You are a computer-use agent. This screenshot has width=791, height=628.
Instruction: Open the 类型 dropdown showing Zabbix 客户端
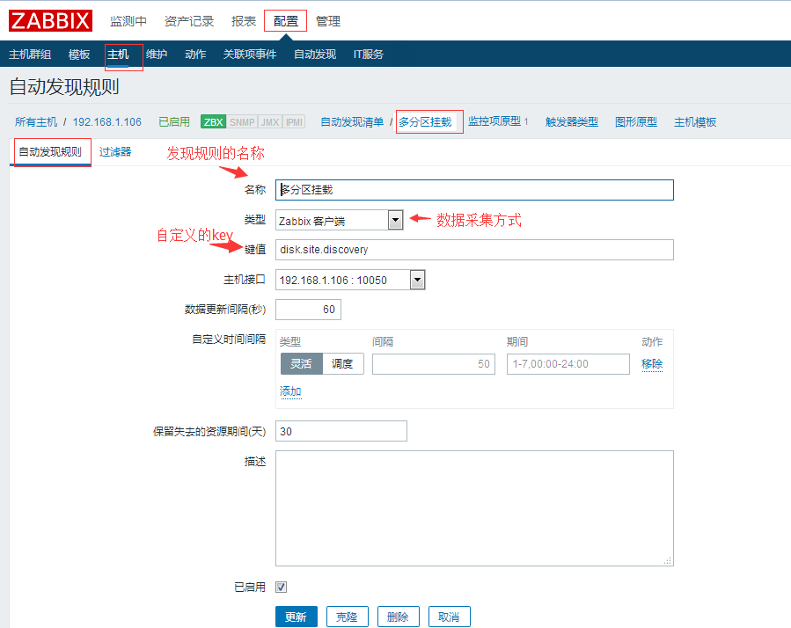tap(339, 220)
